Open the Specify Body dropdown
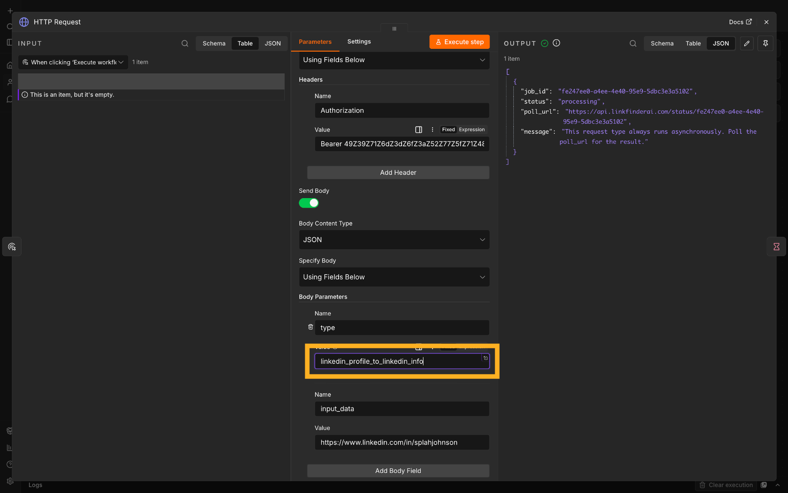Viewport: 788px width, 493px height. [394, 277]
